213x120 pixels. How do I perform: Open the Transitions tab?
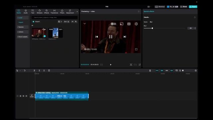pos(54,11)
